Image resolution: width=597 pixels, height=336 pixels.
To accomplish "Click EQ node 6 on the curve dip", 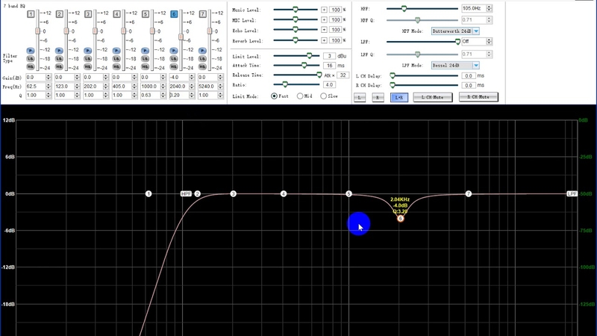I will click(x=400, y=219).
